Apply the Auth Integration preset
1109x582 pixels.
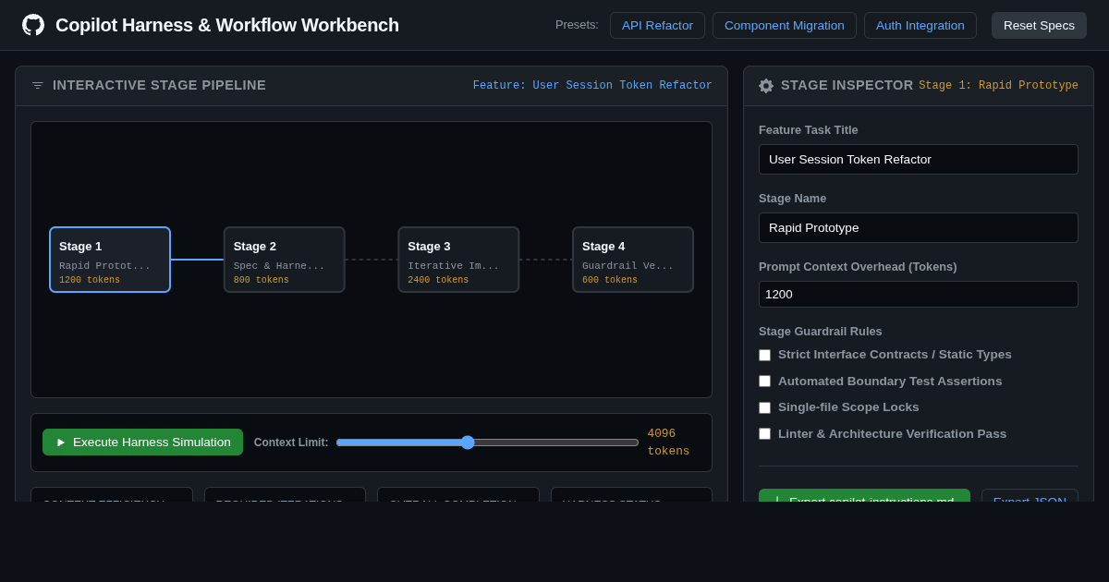tap(920, 25)
